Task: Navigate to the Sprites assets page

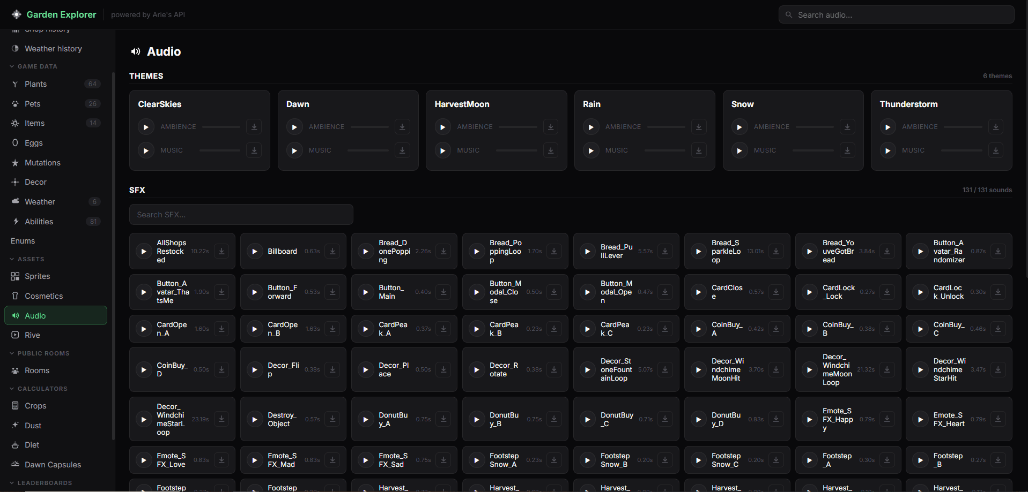Action: tap(56, 276)
